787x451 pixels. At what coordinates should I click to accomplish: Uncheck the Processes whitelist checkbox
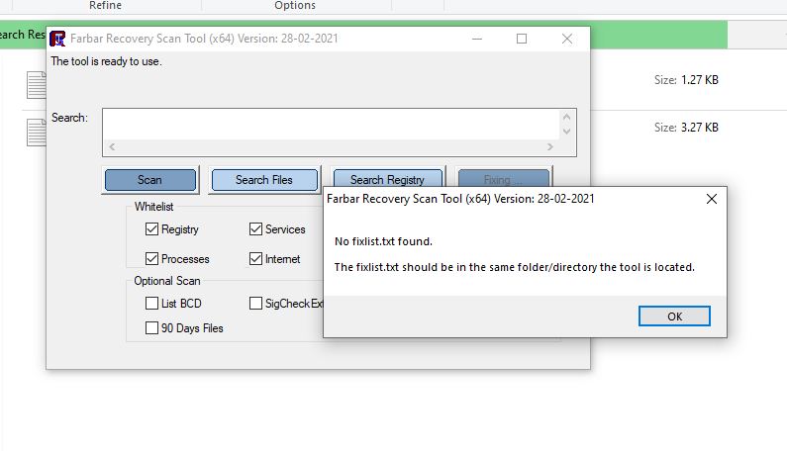click(x=151, y=259)
